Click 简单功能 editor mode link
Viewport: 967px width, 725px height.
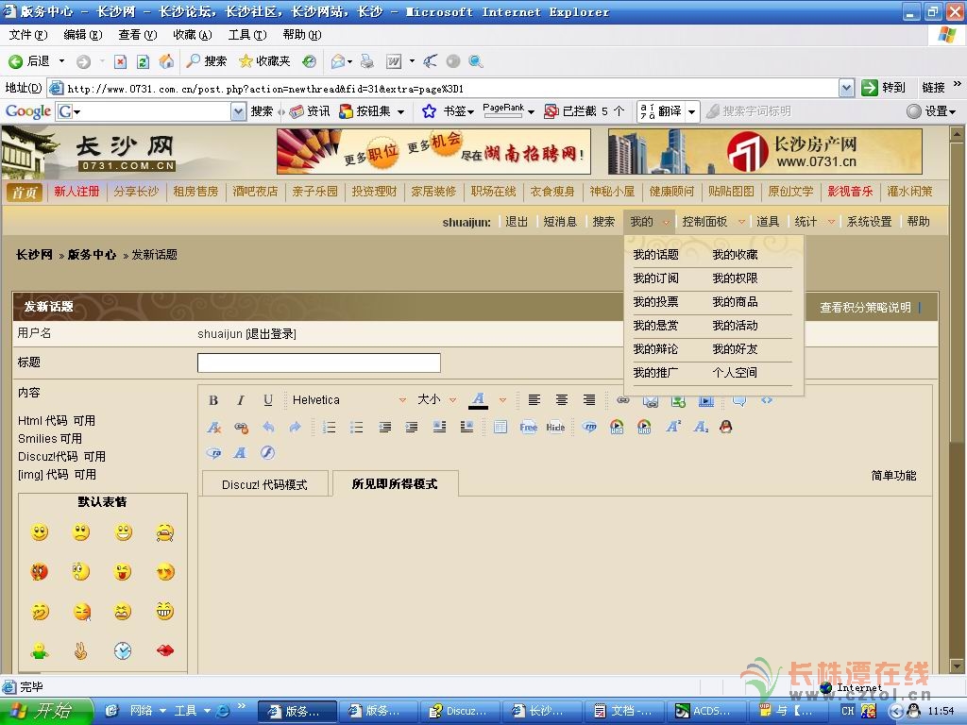893,476
